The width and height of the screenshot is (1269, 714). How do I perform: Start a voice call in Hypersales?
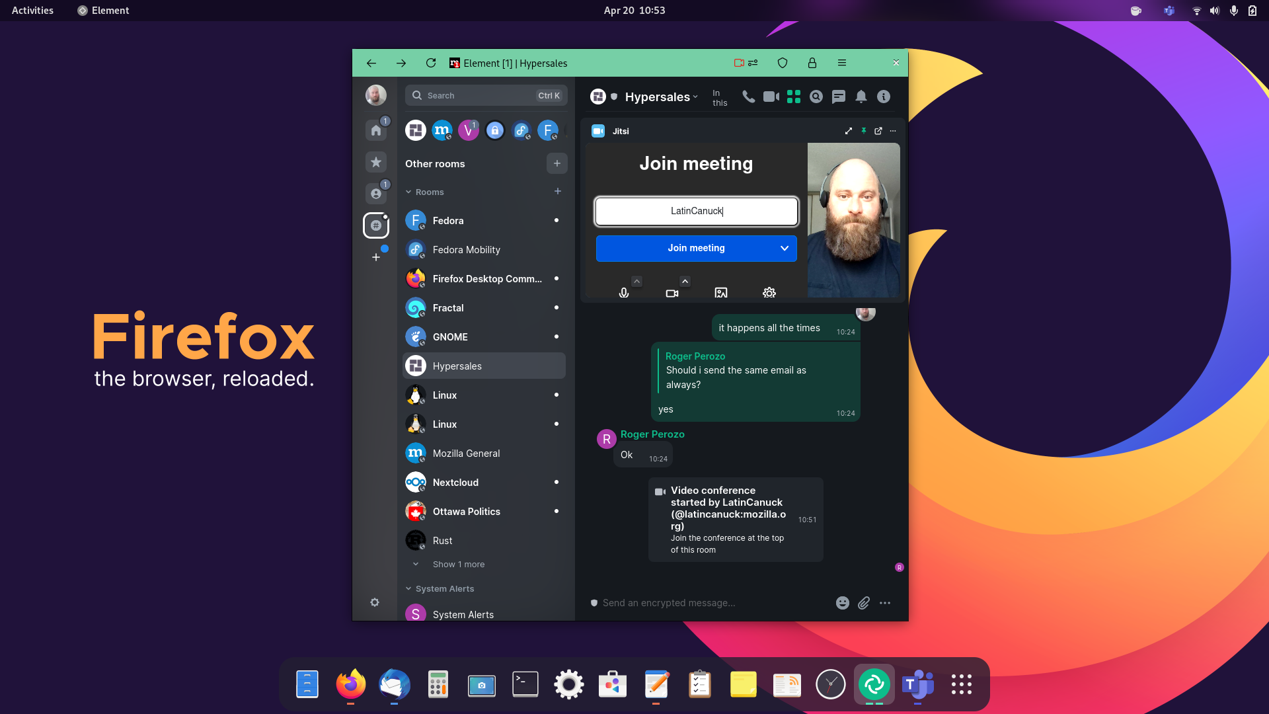[x=748, y=97]
